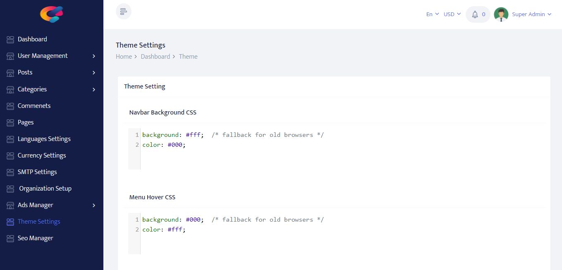The image size is (562, 270).
Task: Click the Seo Manager sidebar icon
Action: [10, 238]
